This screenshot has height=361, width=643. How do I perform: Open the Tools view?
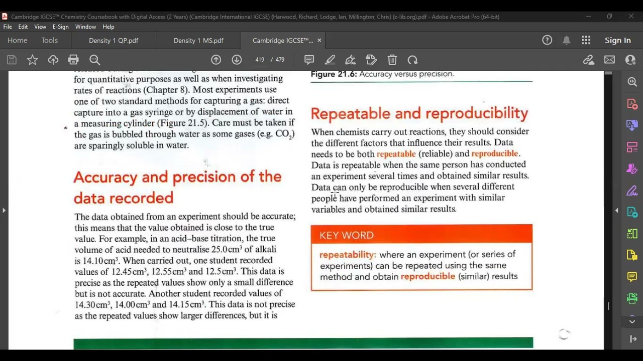[50, 41]
